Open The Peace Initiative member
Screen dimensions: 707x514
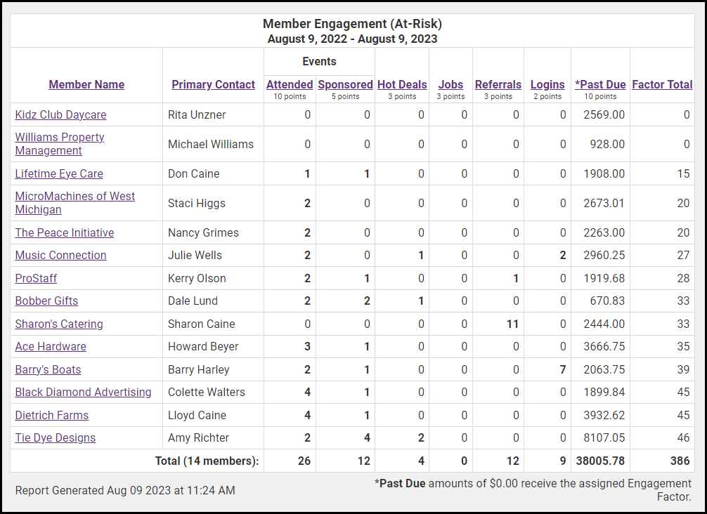tap(65, 232)
